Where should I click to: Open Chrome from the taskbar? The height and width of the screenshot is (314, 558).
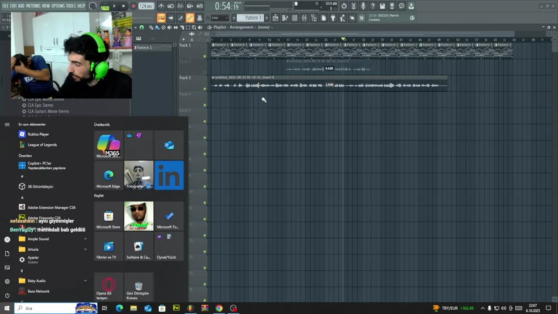[219, 308]
